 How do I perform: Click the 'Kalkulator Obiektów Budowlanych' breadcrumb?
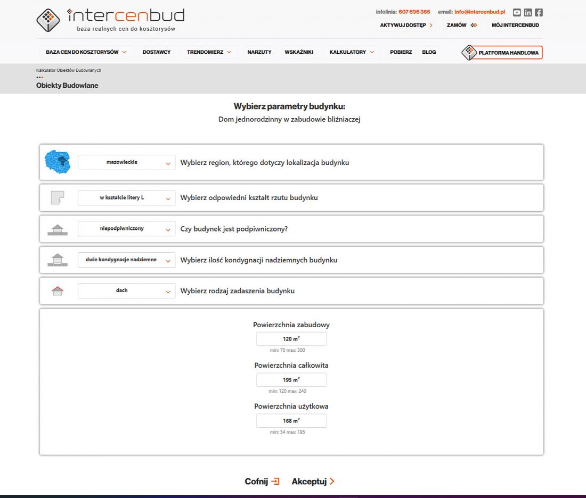[x=69, y=70]
